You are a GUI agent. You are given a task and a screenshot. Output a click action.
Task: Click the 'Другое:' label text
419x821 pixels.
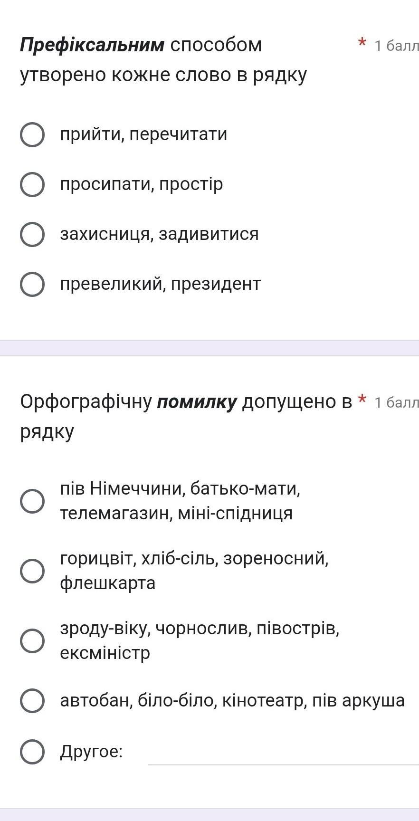[x=91, y=752]
